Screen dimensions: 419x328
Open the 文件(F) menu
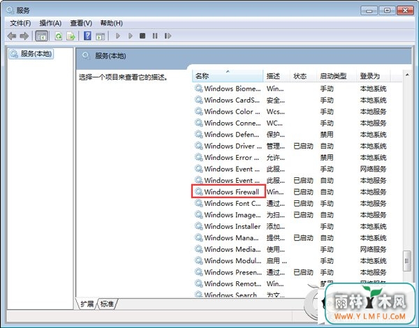(x=20, y=23)
